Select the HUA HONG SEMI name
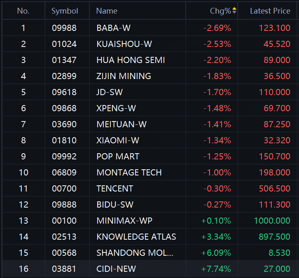 tap(131, 60)
